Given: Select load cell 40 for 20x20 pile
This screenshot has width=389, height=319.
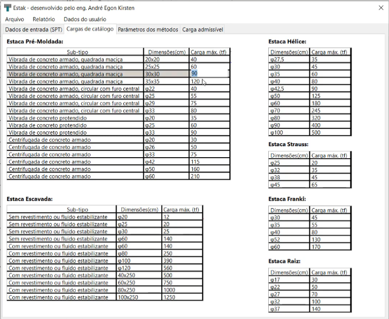Looking at the screenshot, I should 209,59.
